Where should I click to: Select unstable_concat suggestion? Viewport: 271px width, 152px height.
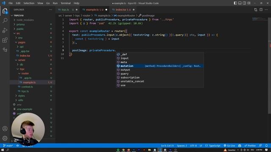point(160,81)
